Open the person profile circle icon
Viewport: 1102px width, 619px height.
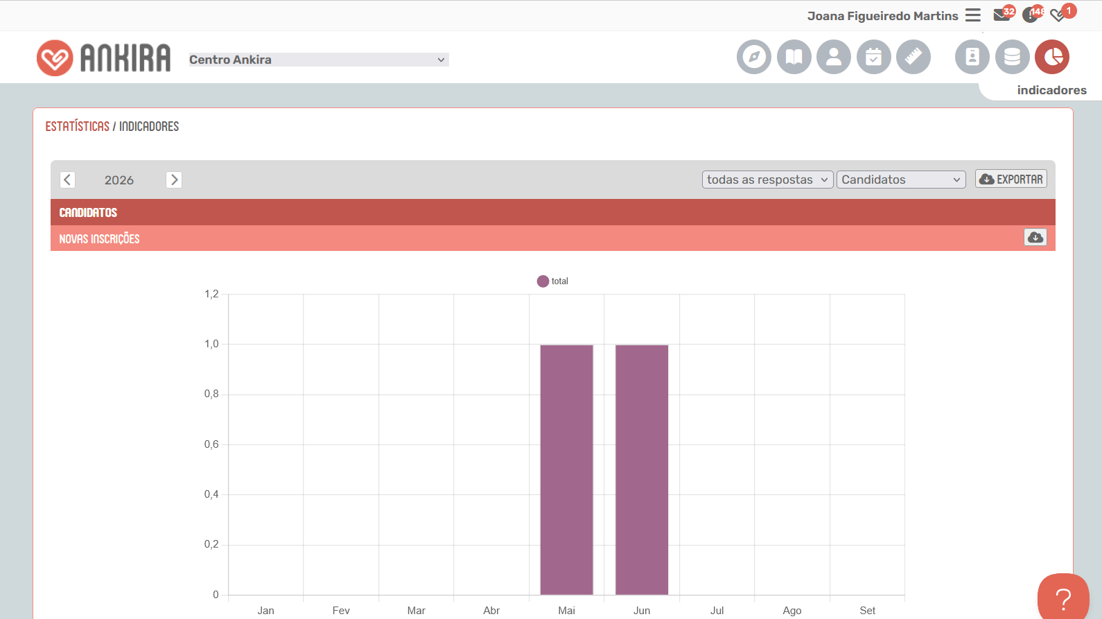coord(834,57)
